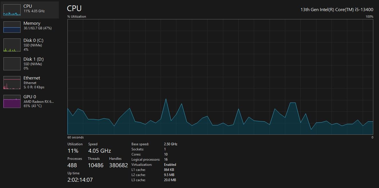Image resolution: width=379 pixels, height=188 pixels.
Task: Click the Speed 4.05 GHz value
Action: pos(99,151)
